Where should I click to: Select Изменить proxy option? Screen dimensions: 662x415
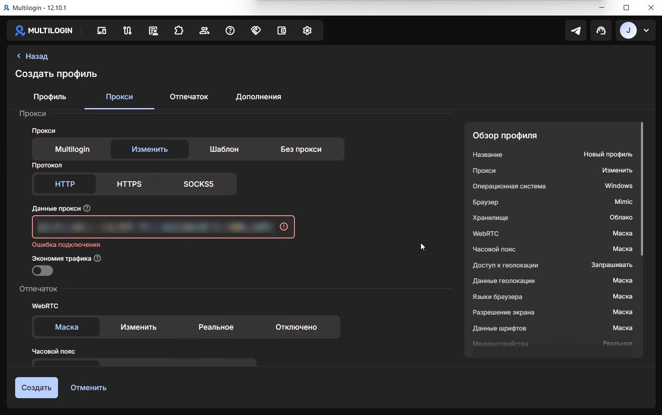click(x=150, y=149)
